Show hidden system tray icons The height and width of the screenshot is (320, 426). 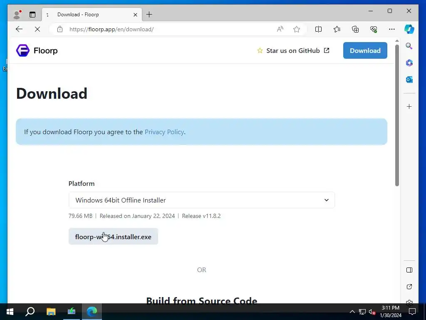(352, 312)
